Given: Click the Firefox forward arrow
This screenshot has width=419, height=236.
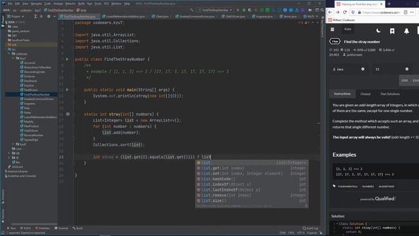Looking at the screenshot, I should [x=338, y=12].
